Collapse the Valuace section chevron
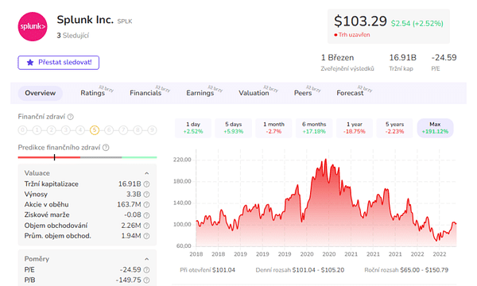This screenshot has width=477, height=286. coord(146,173)
